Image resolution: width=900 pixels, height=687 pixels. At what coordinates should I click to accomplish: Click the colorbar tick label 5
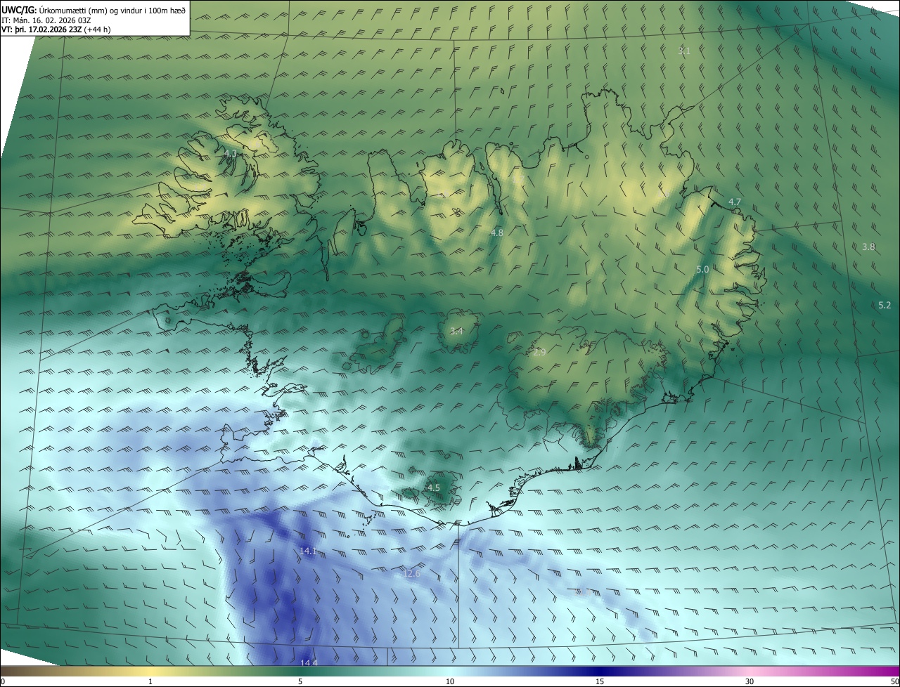tap(300, 681)
